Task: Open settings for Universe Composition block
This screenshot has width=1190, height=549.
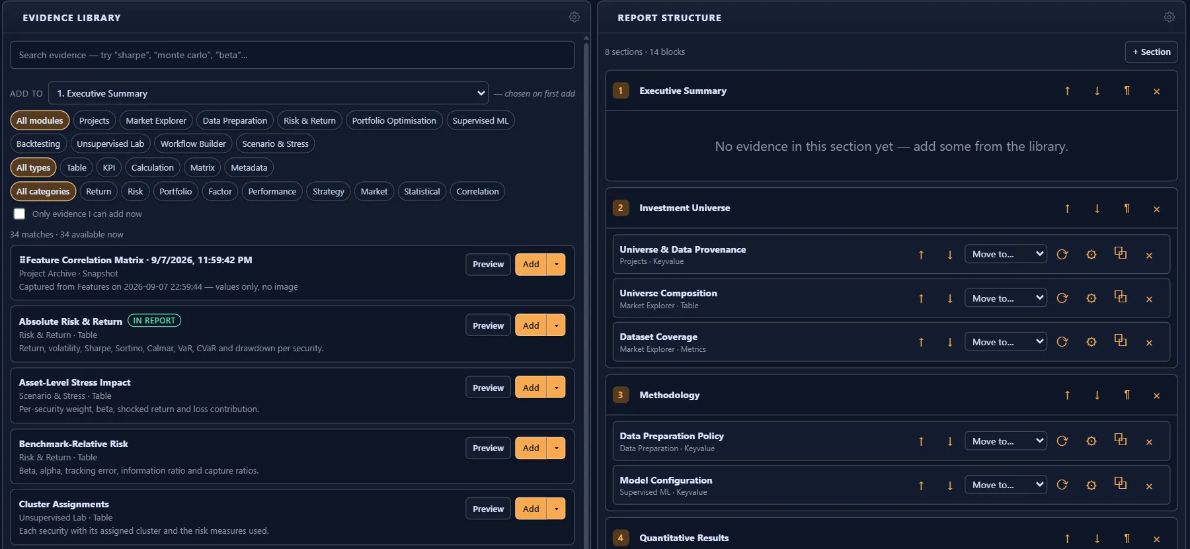Action: [1091, 298]
